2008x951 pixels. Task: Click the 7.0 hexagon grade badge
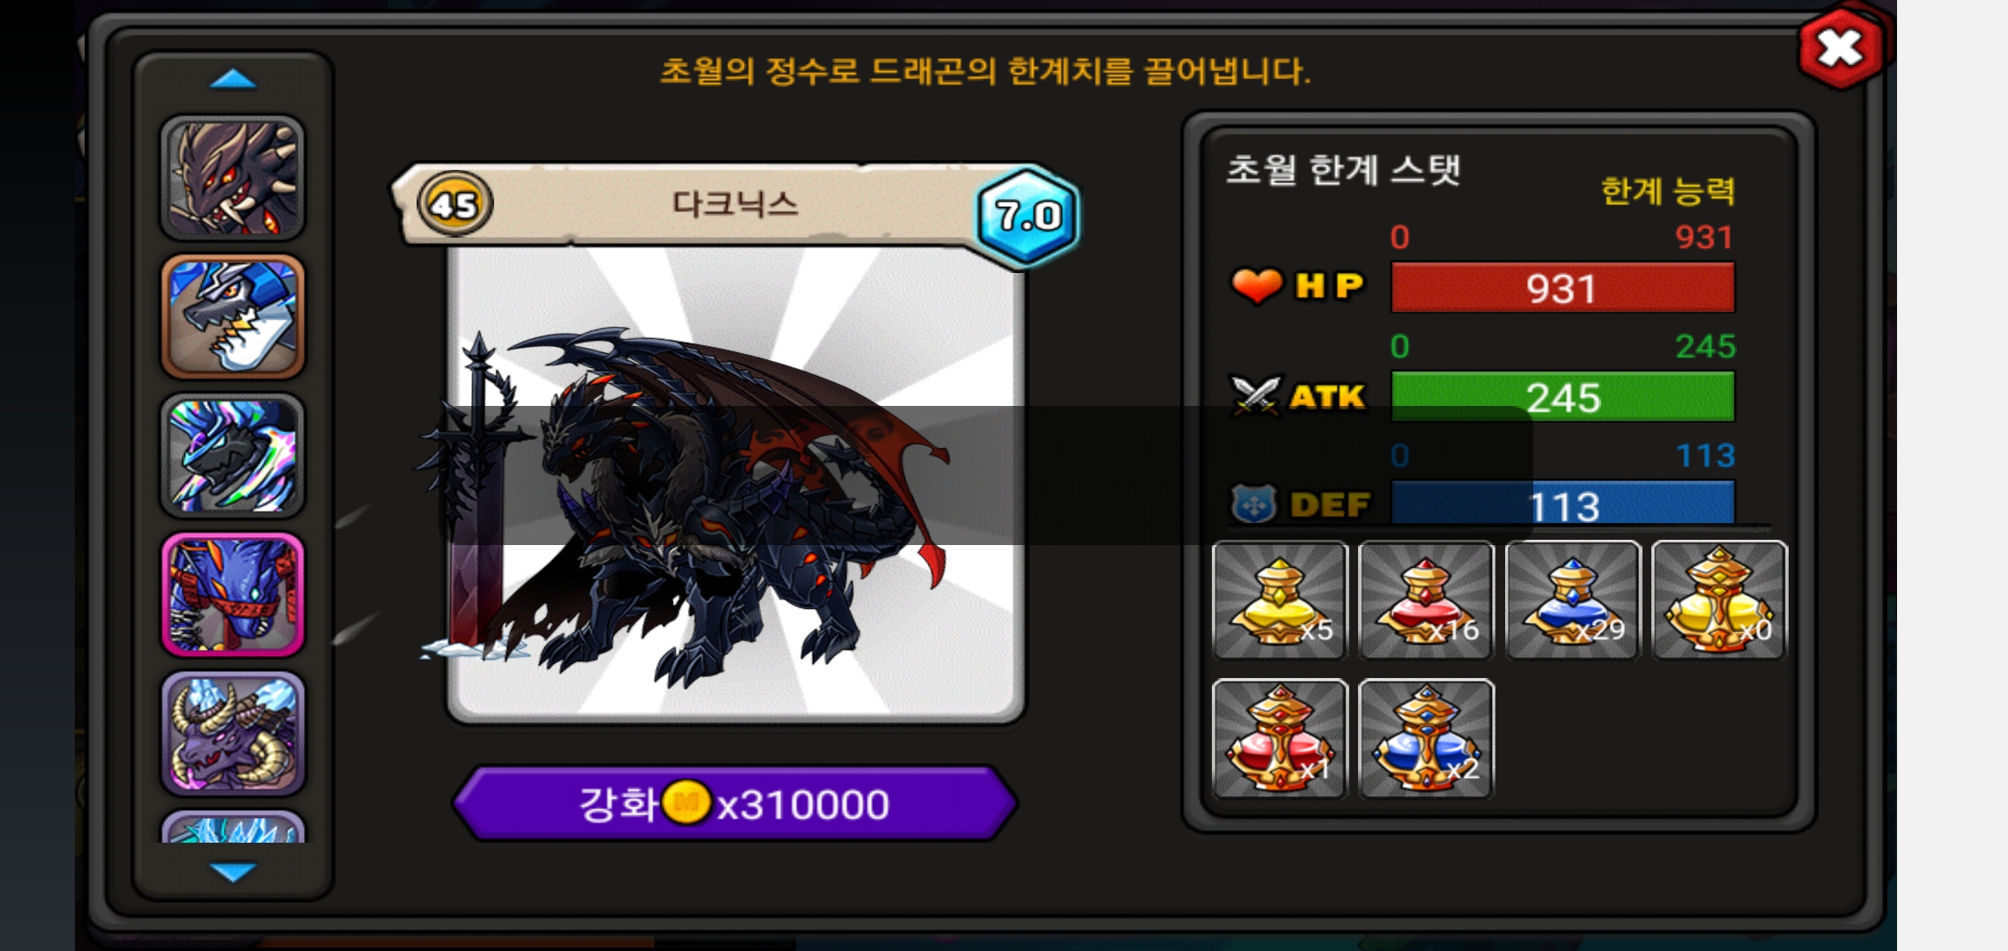coord(1027,215)
